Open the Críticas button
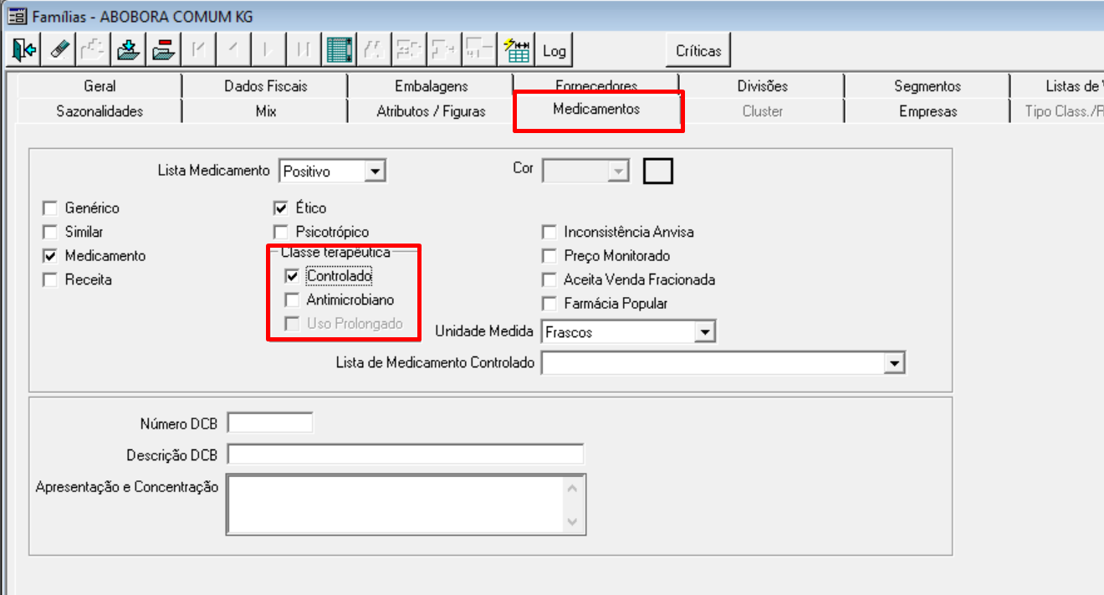This screenshot has width=1104, height=595. (698, 50)
